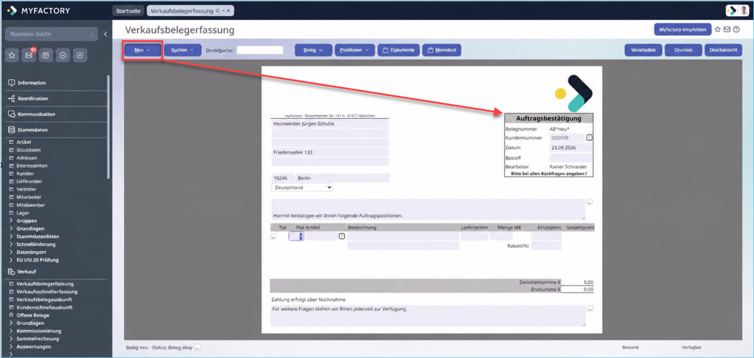This screenshot has width=754, height=358.
Task: Open Kunden in the Stammdaten list
Action: (25, 173)
